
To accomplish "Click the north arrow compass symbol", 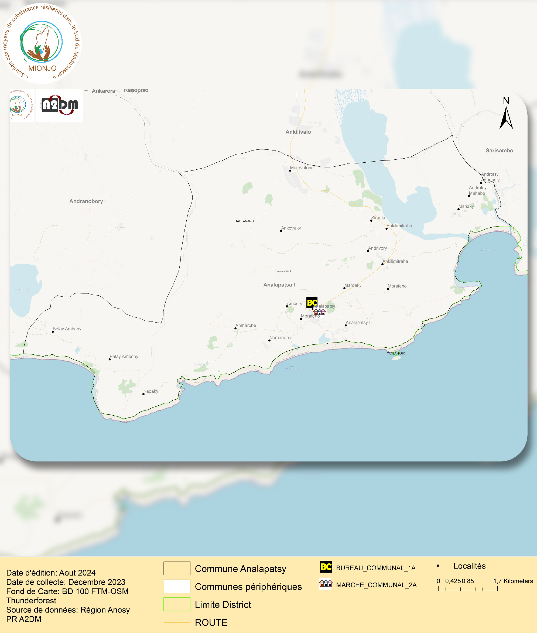I will (506, 118).
